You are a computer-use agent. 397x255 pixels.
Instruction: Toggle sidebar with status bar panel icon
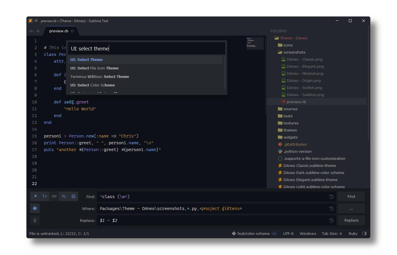coord(364,233)
